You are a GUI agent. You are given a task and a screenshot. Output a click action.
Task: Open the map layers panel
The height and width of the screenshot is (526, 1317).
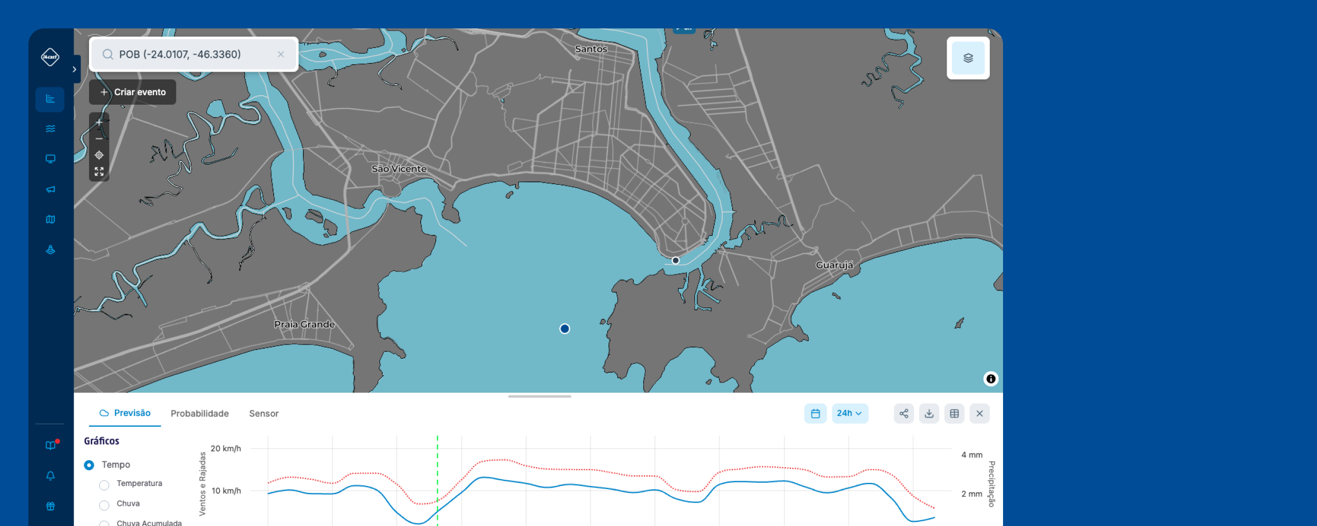968,58
